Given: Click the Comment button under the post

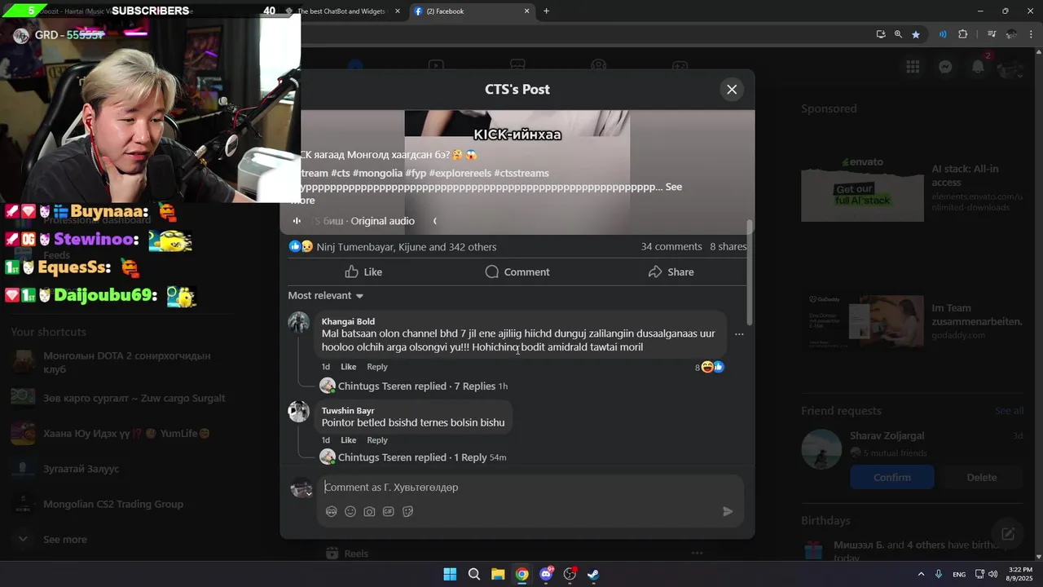Looking at the screenshot, I should click(x=517, y=271).
